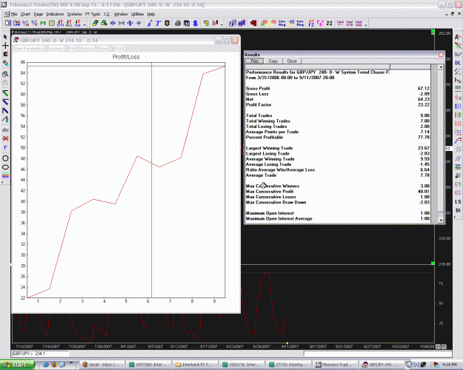The image size is (463, 370).
Task: Select the arrow pointer tool
Action: tap(5, 36)
